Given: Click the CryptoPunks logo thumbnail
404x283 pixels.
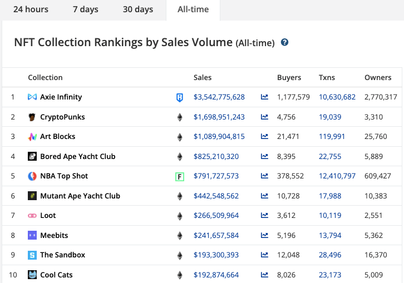Looking at the screenshot, I should coord(32,117).
